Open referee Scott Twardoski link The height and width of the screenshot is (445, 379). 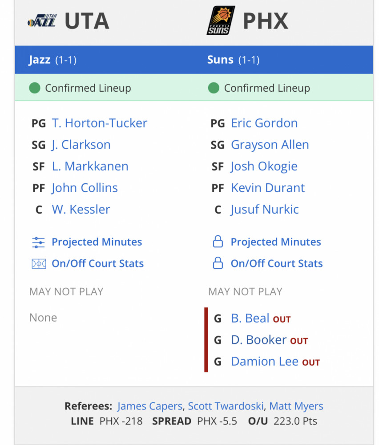click(x=226, y=406)
